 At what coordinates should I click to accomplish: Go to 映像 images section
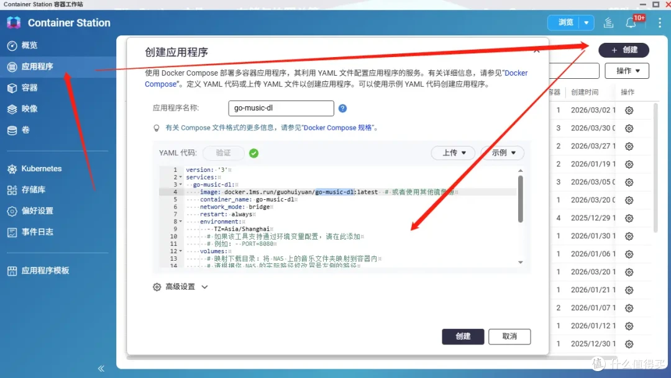point(29,109)
